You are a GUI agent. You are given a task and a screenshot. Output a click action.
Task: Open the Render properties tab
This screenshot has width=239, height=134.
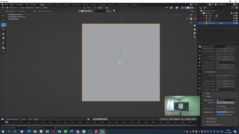pyautogui.click(x=199, y=55)
